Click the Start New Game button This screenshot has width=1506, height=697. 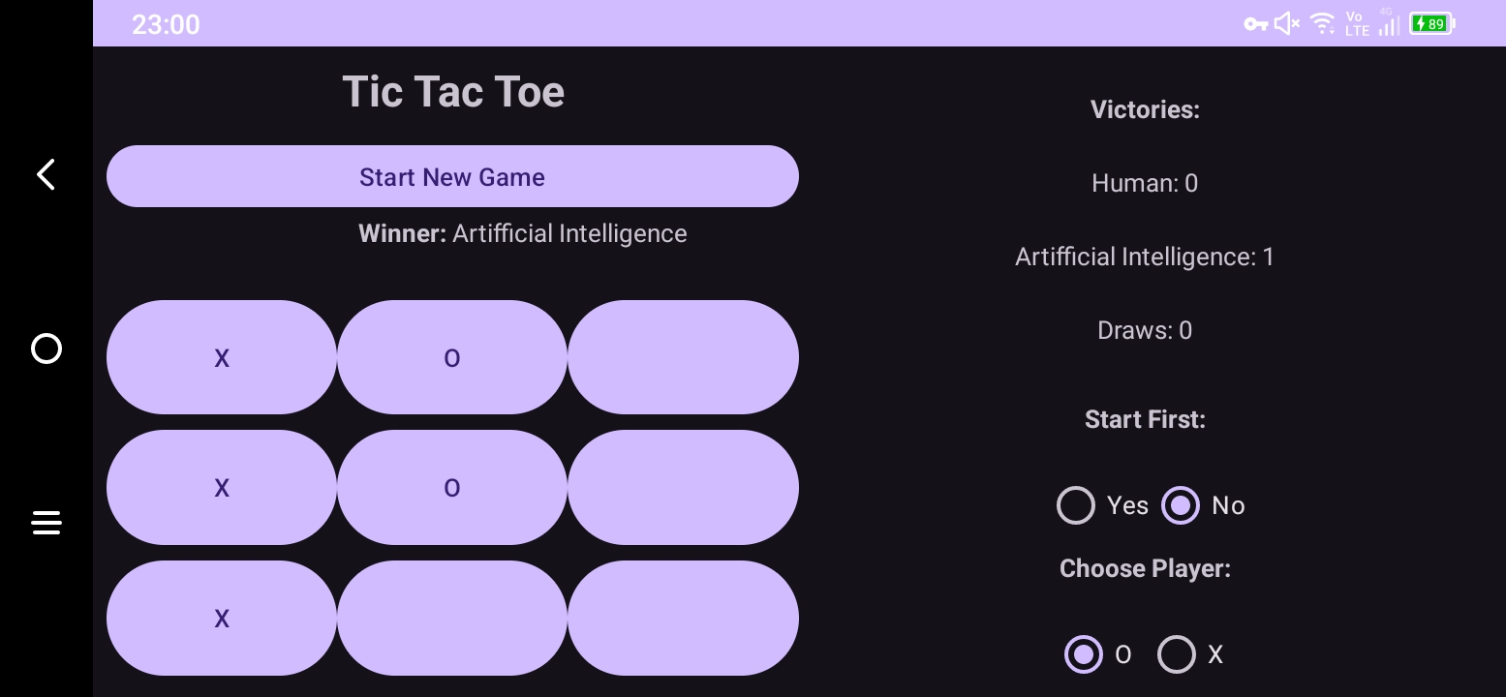(452, 176)
